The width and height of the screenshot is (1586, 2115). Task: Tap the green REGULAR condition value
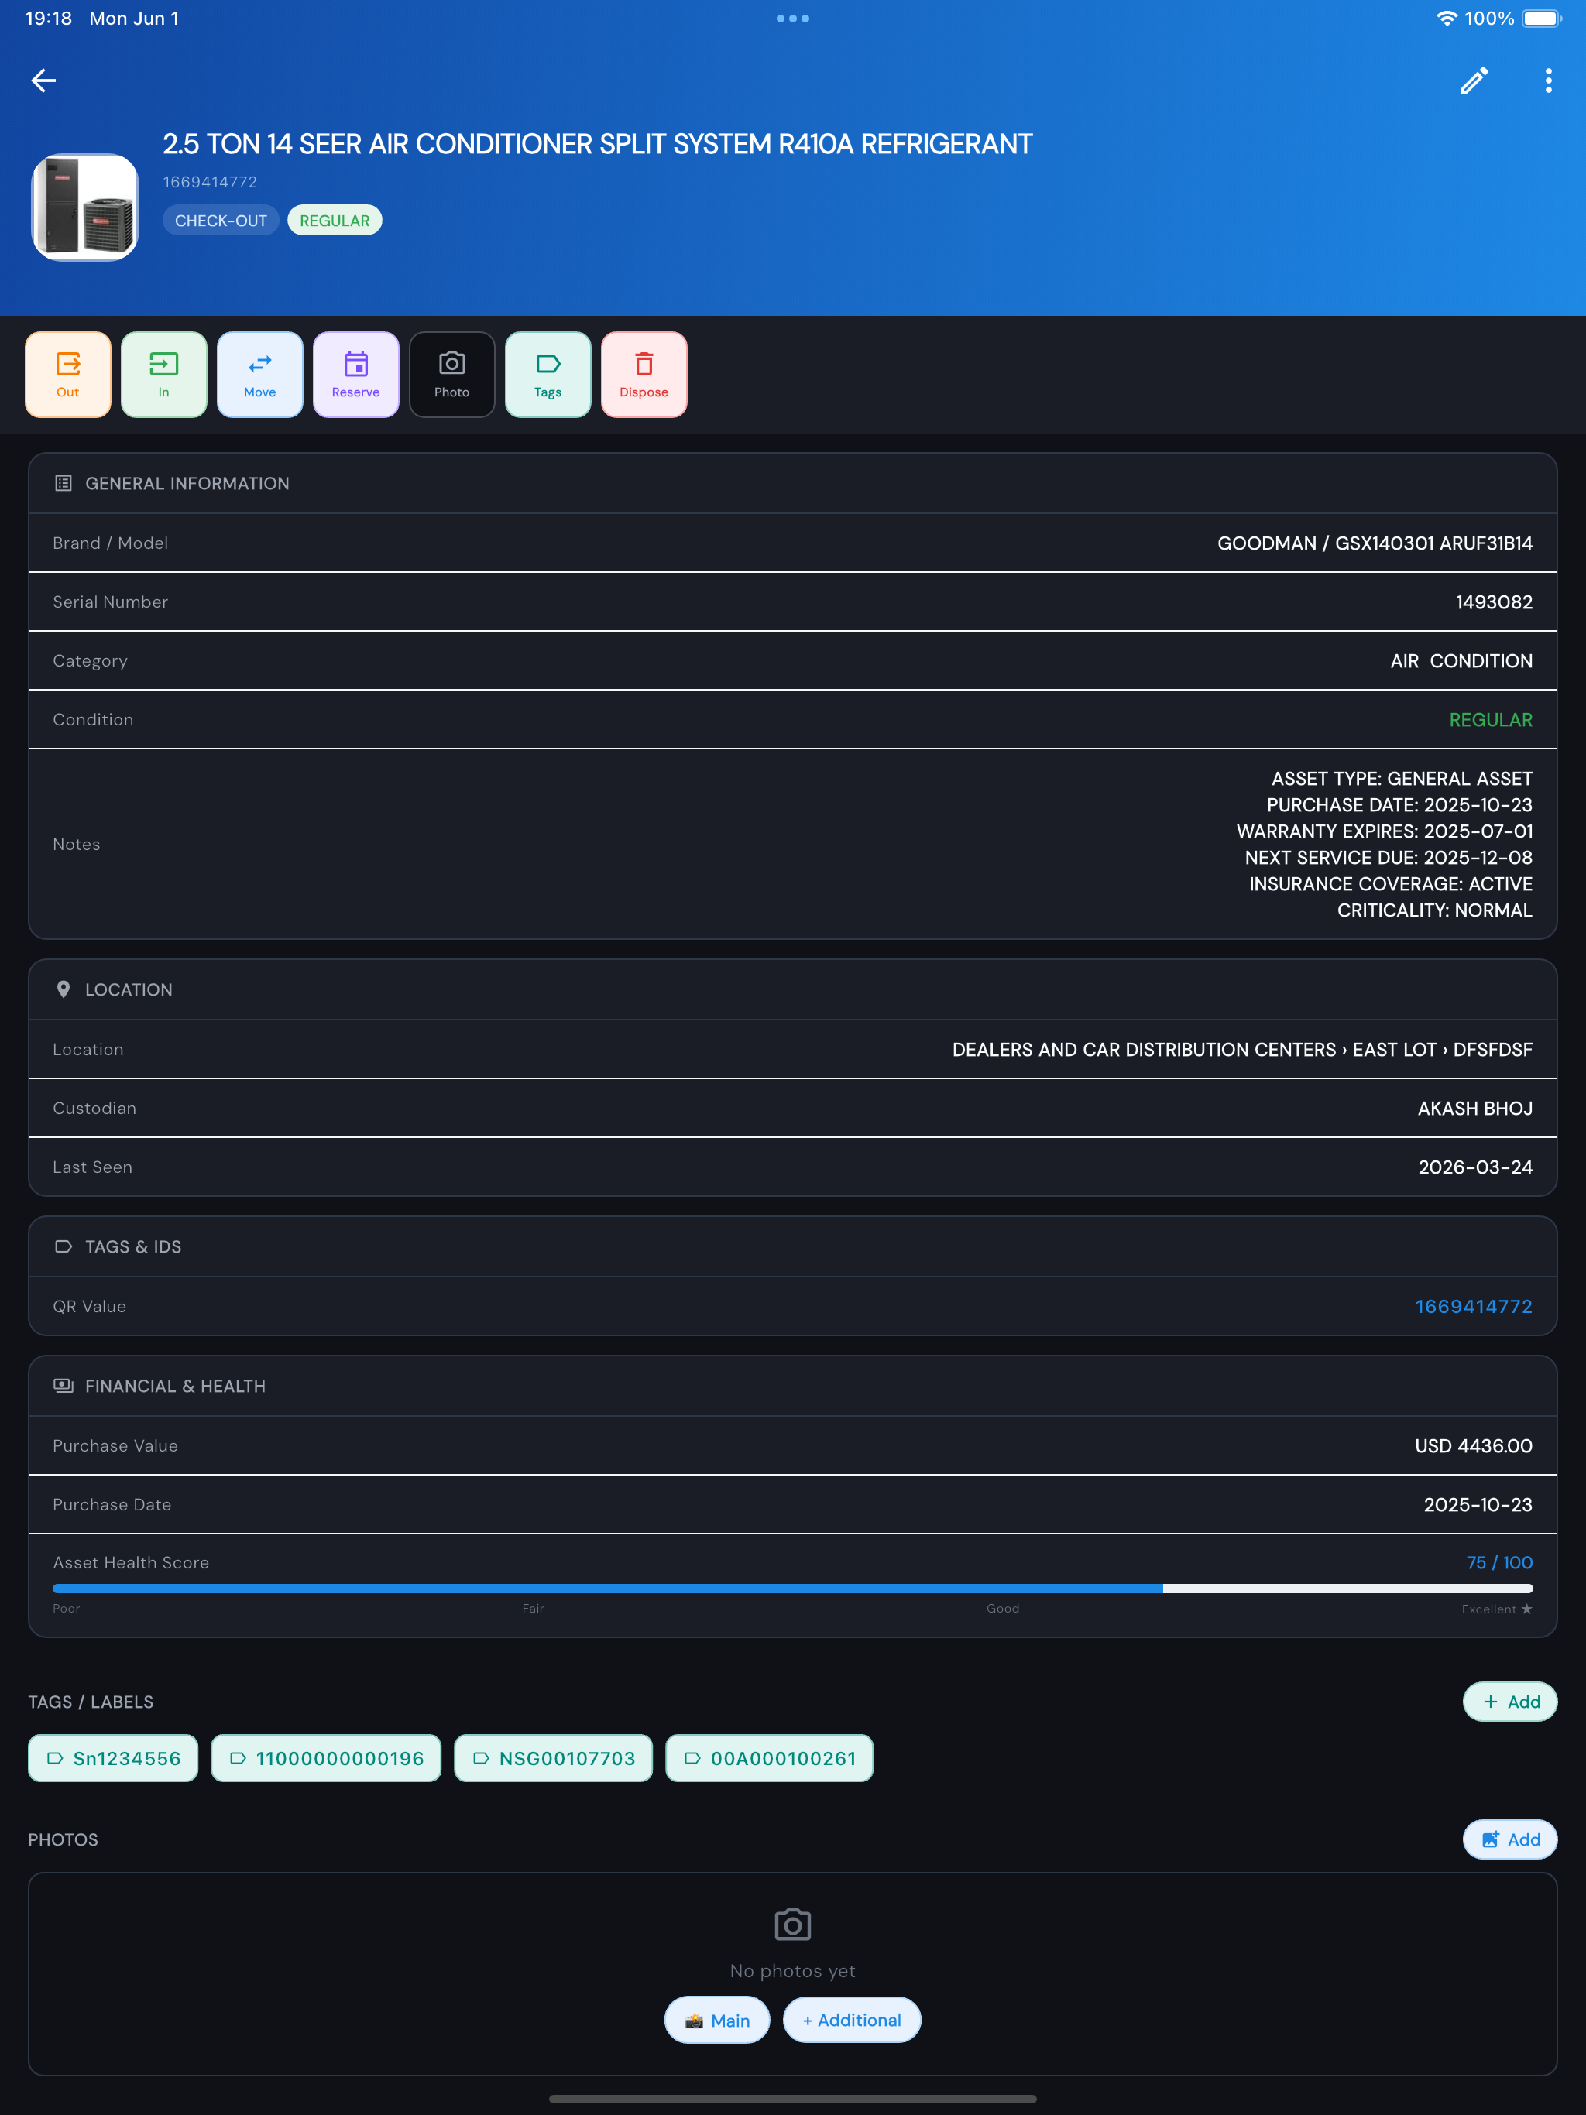1490,720
